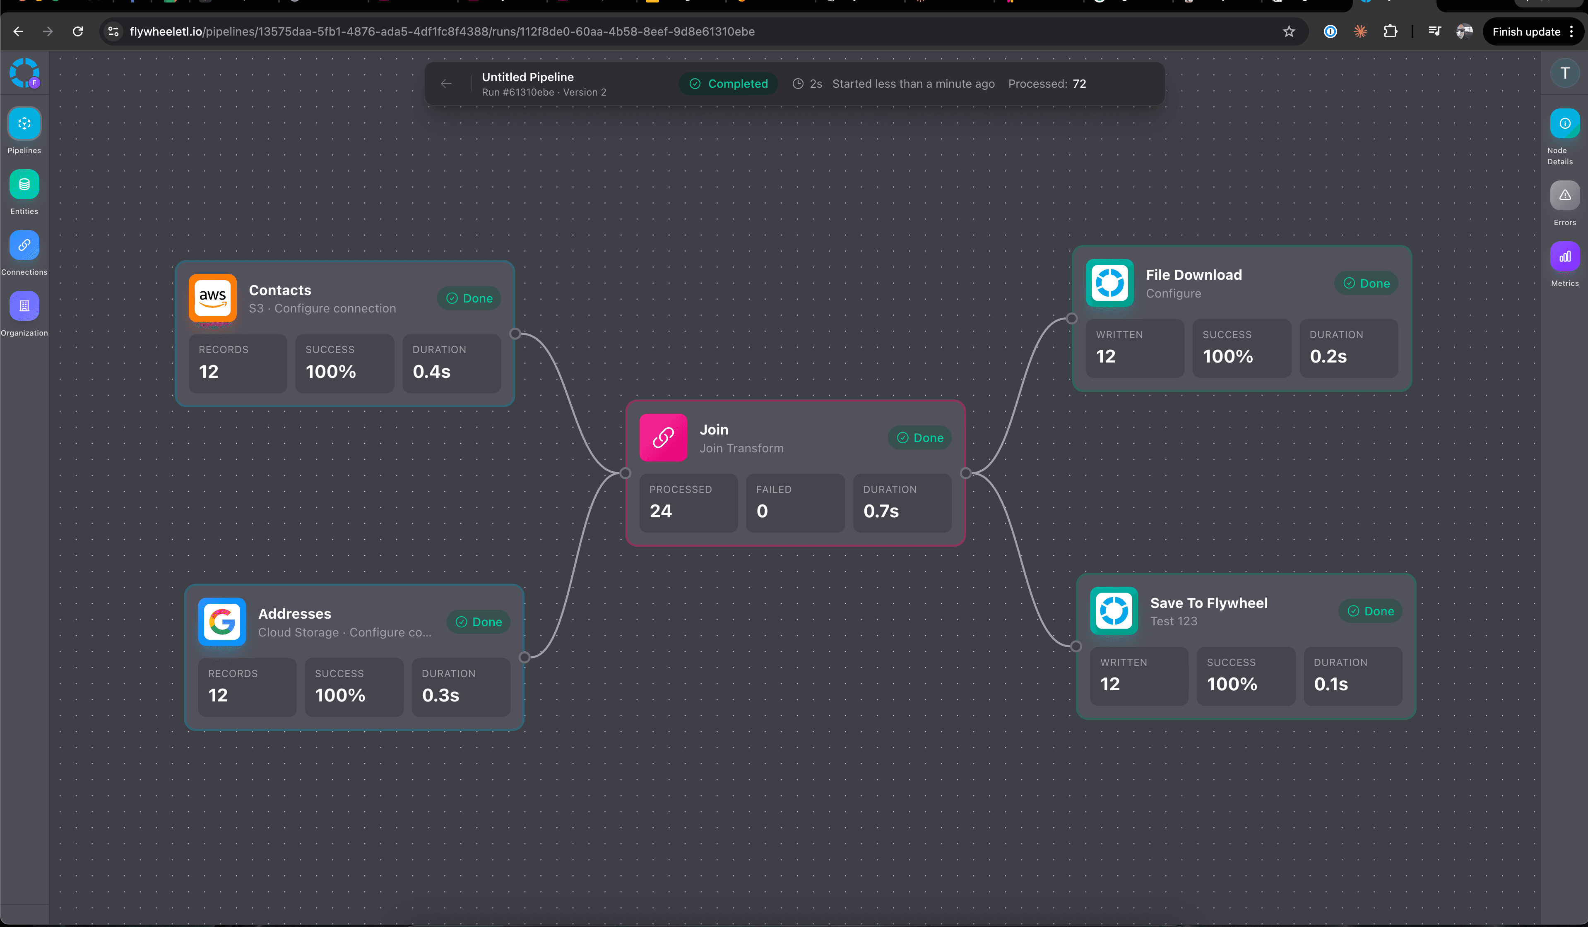The image size is (1588, 927).
Task: Open the Metrics panel
Action: pyautogui.click(x=1565, y=256)
